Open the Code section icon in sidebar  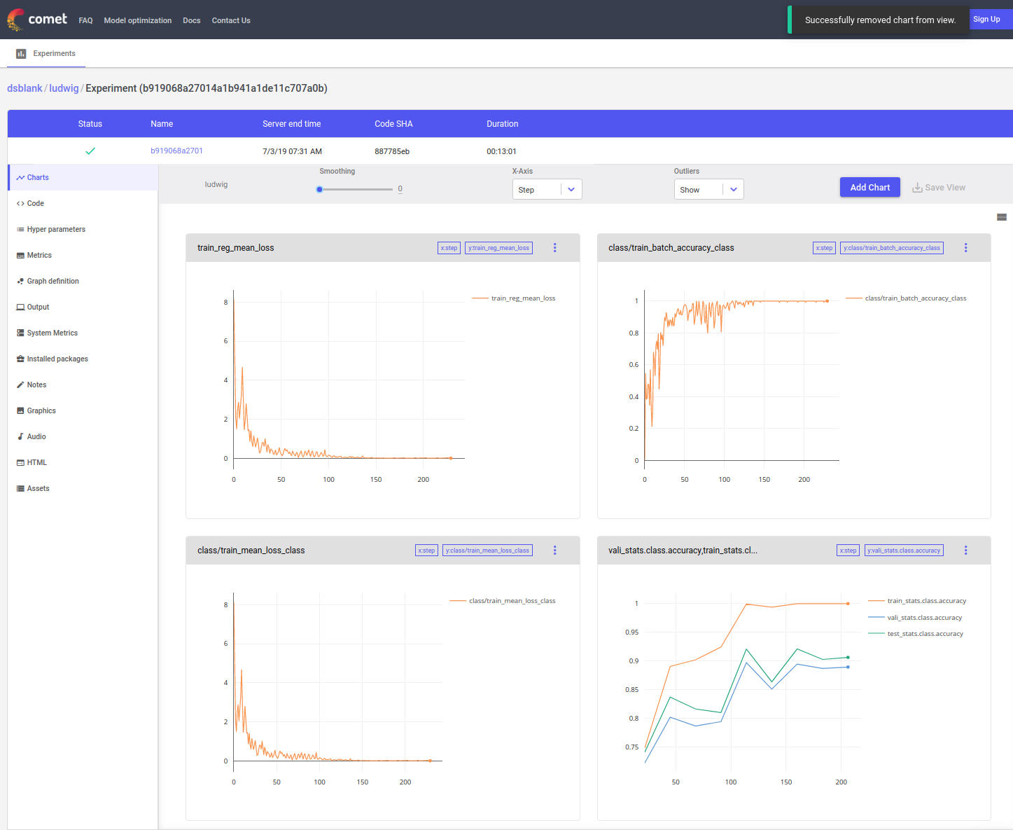[x=20, y=204]
